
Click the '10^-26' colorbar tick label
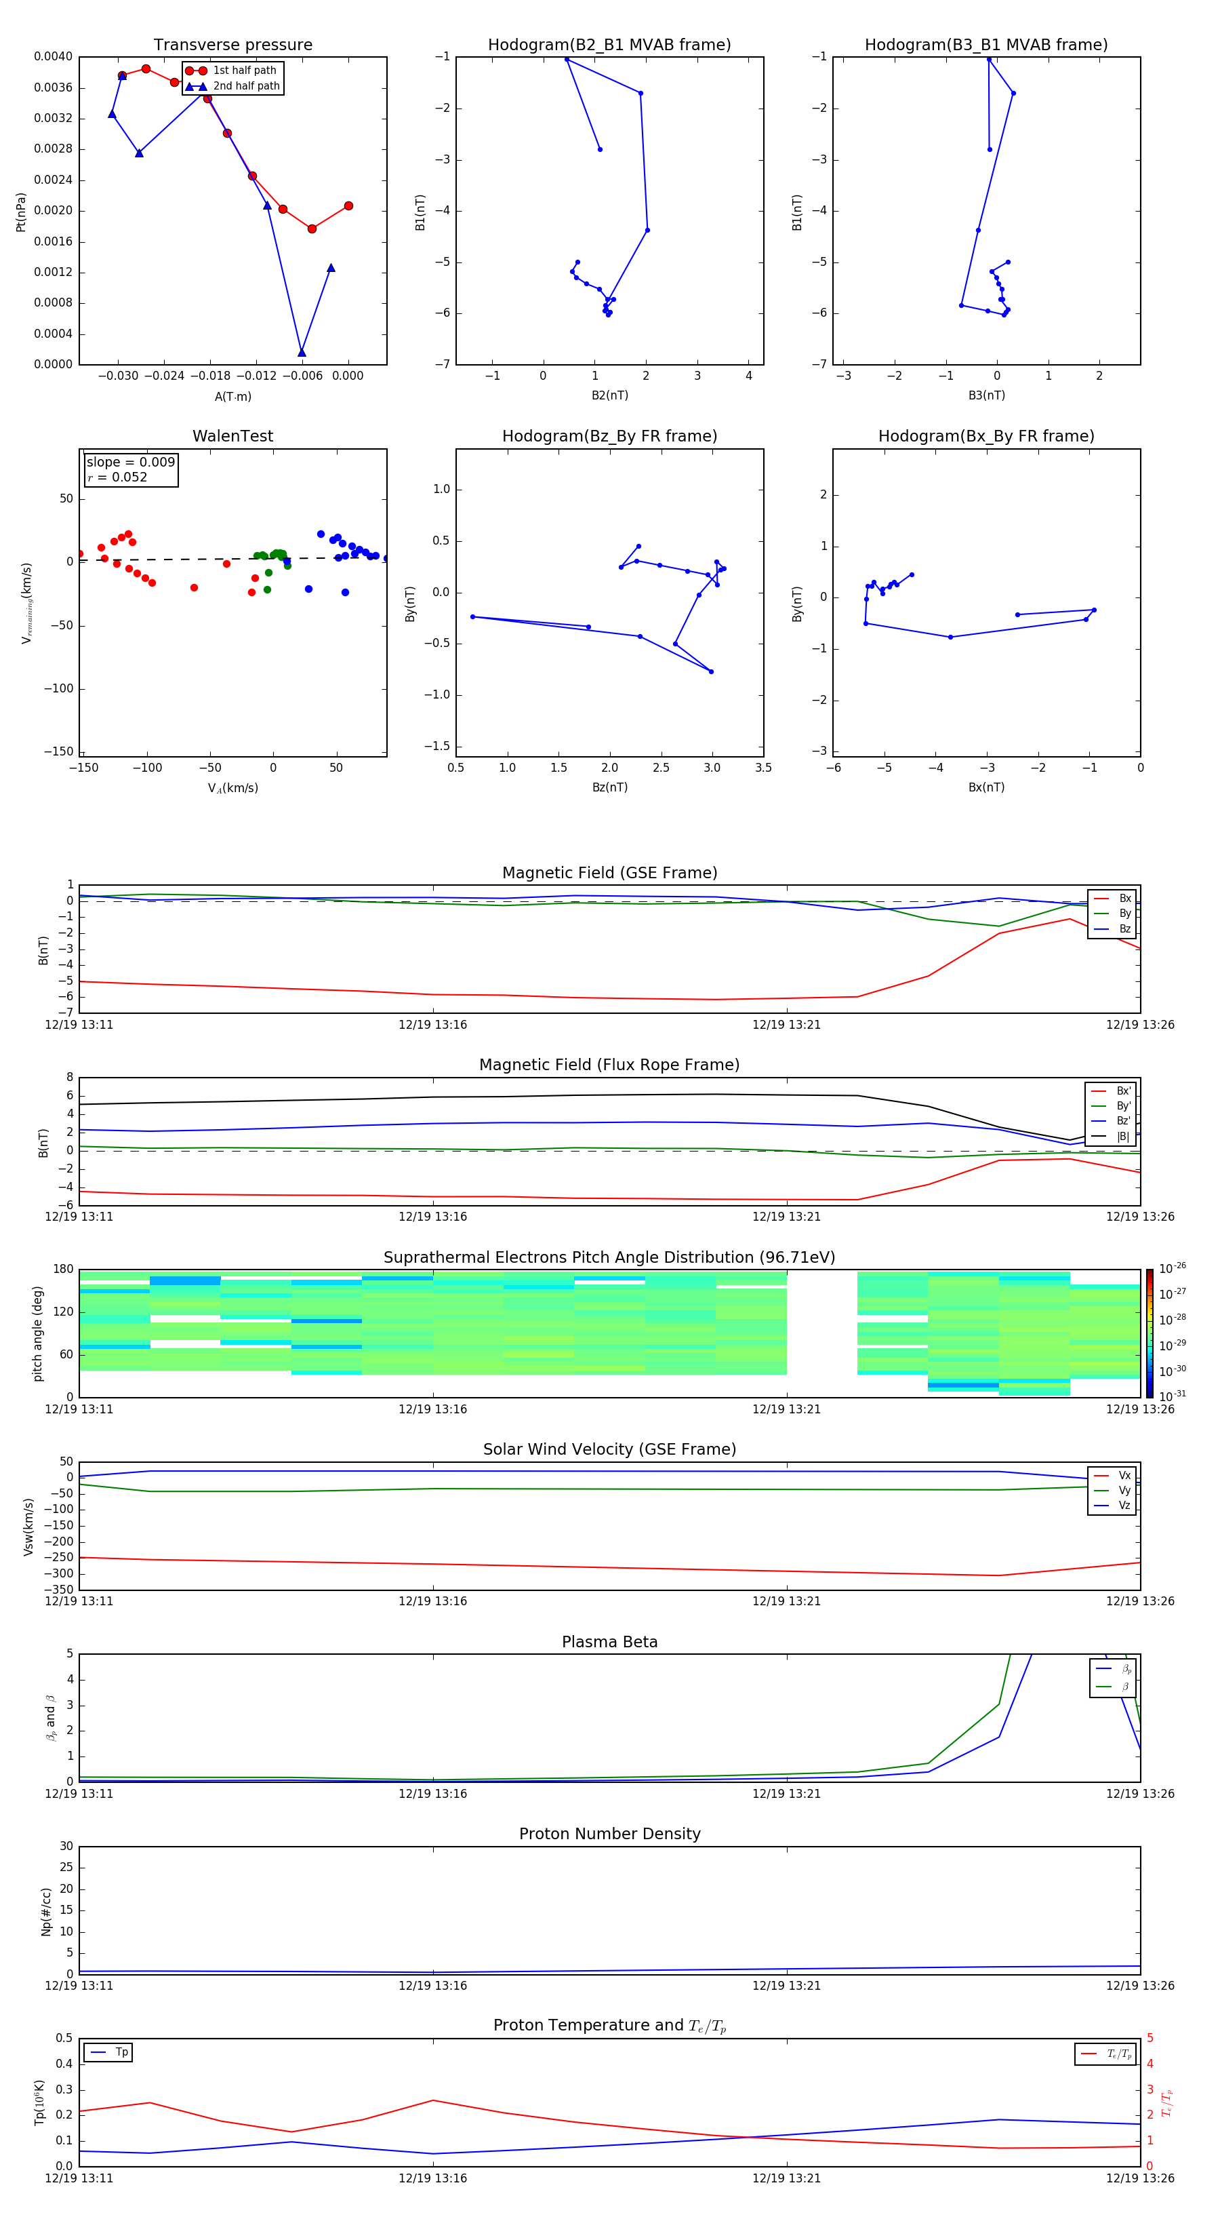tap(1173, 1268)
